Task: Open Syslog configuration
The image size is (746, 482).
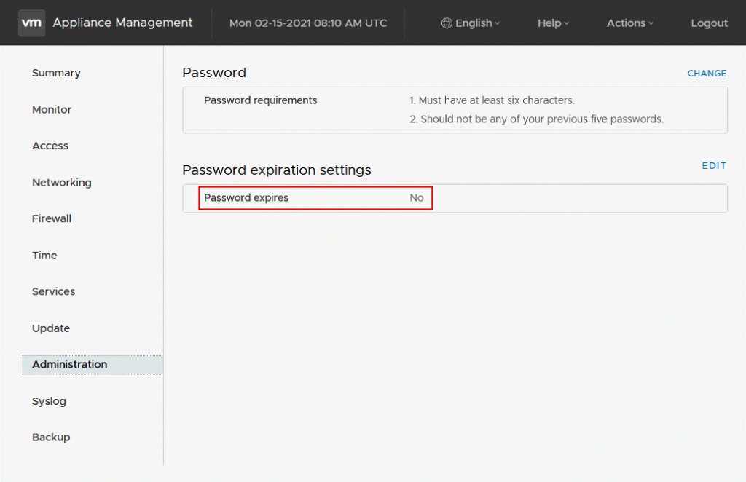Action: [49, 401]
